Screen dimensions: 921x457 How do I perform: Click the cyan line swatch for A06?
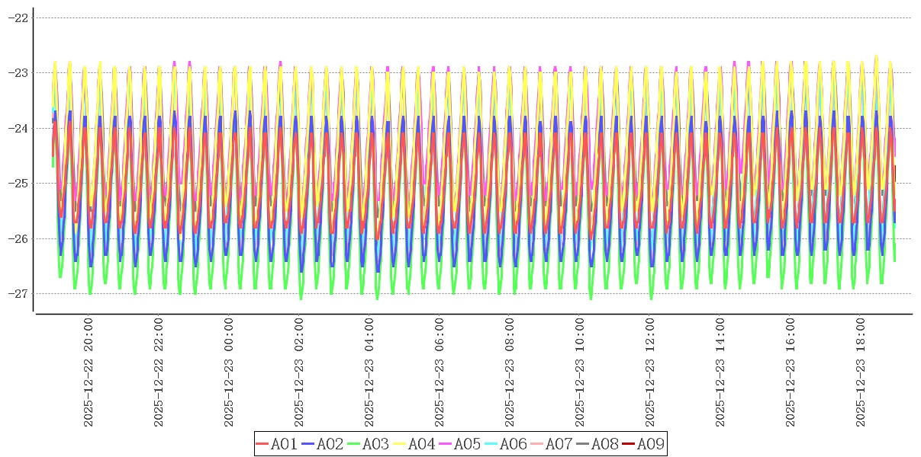[x=491, y=444]
